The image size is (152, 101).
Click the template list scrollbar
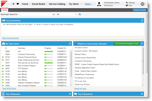coord(143,61)
